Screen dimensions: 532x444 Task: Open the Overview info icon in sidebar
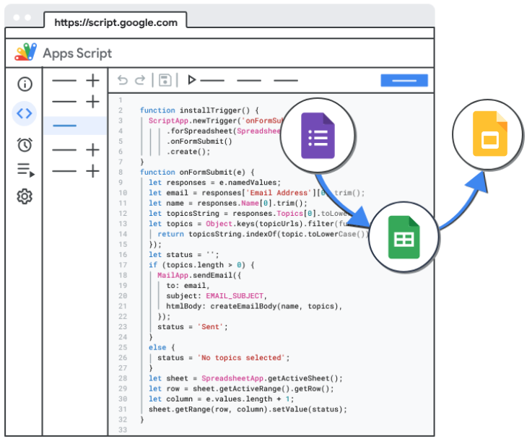pos(25,84)
